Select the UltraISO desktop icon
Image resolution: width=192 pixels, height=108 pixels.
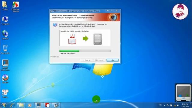coord(5,79)
